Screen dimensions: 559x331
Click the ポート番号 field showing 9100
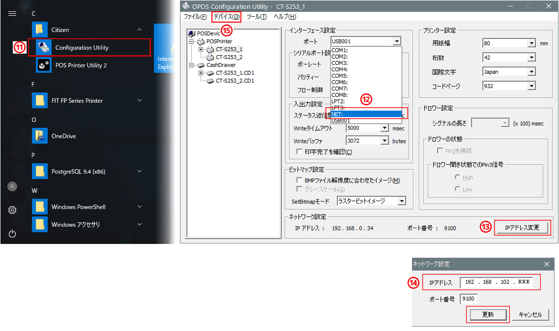[x=469, y=299]
